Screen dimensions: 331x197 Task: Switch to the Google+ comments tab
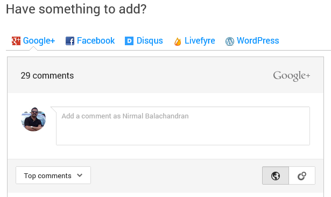[x=33, y=41]
